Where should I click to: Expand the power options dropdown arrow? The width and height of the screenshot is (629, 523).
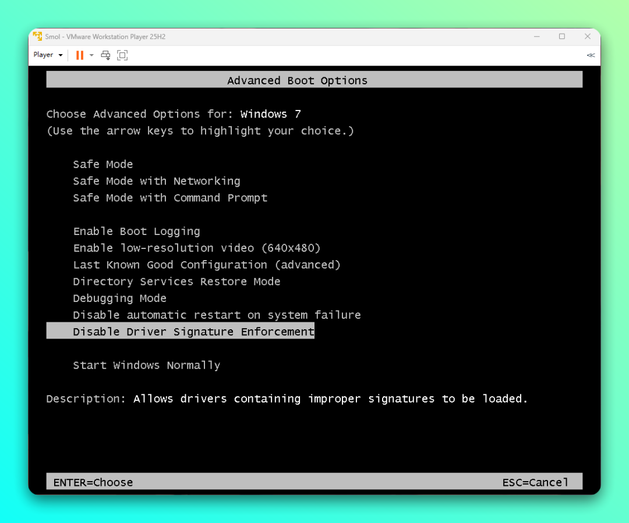pyautogui.click(x=91, y=55)
